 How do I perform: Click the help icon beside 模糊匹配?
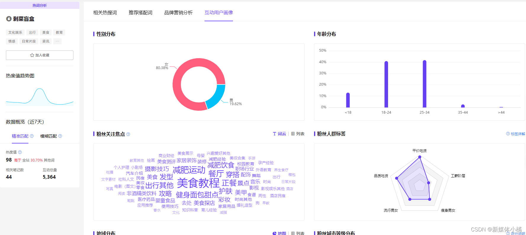pyautogui.click(x=60, y=136)
